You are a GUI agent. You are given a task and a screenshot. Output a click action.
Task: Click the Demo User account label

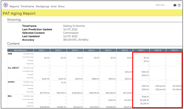point(160,5)
